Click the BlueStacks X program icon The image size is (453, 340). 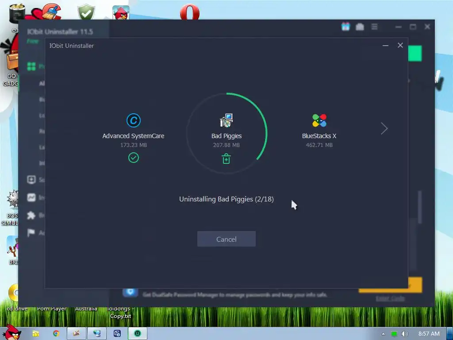(x=319, y=120)
